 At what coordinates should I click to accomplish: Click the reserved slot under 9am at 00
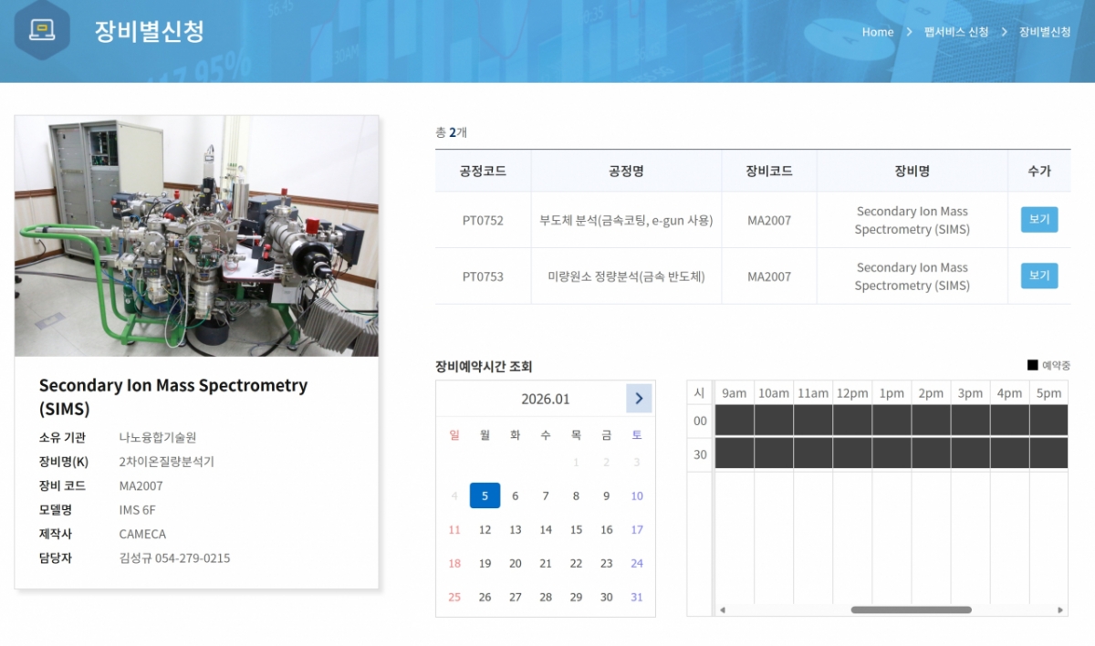pos(734,421)
